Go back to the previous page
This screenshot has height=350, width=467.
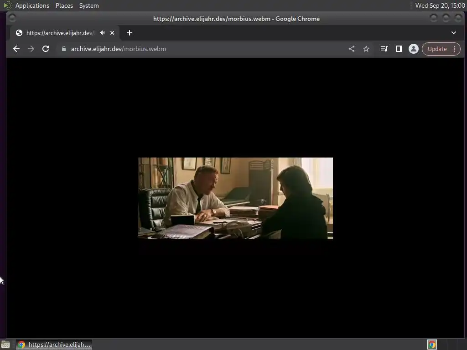point(16,49)
